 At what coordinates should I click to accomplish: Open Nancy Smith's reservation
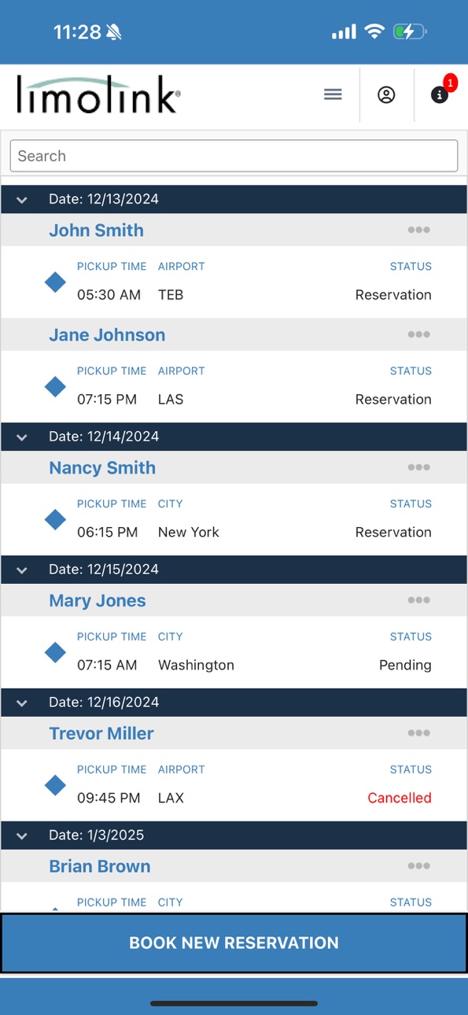(102, 467)
